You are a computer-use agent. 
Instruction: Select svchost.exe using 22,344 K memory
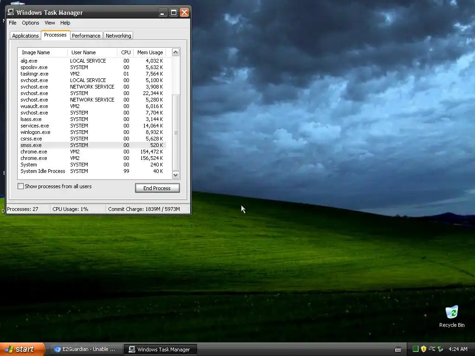[x=92, y=93]
